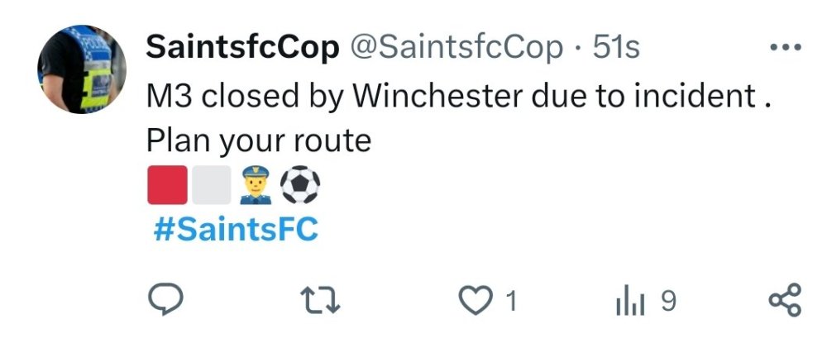Click the "M3 closed by Winchester" tweet text

click(331, 96)
